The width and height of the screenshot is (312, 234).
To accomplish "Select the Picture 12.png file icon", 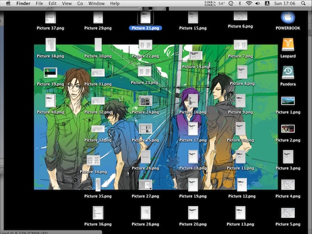I will 242,185.
